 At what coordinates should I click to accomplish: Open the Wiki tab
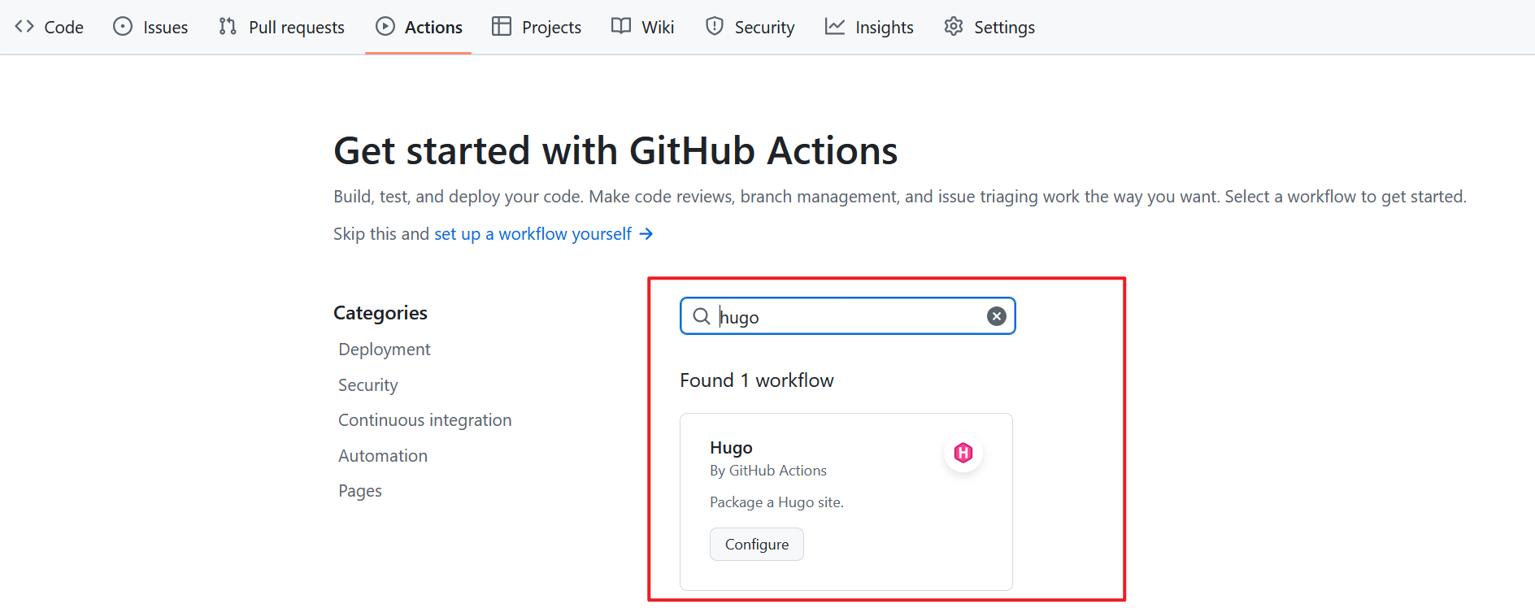click(x=643, y=27)
